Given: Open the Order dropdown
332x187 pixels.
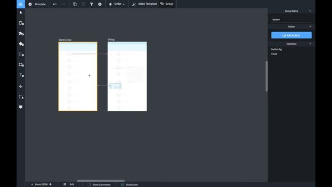Looking at the screenshot, I should 117,4.
